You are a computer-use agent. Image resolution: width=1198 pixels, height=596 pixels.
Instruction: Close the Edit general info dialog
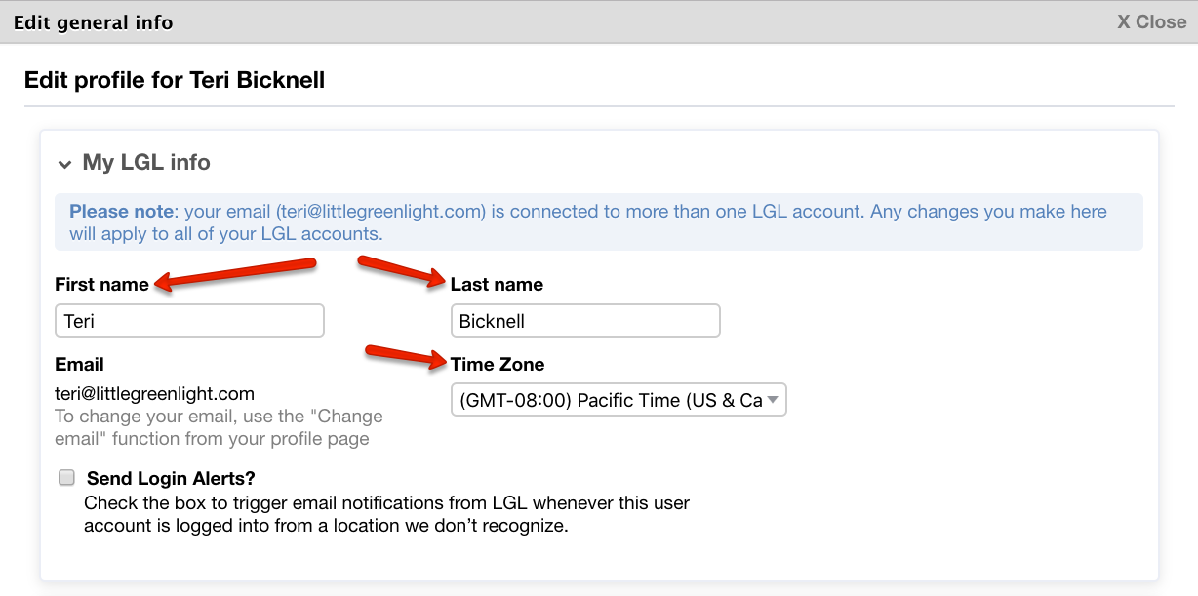[x=1151, y=21]
